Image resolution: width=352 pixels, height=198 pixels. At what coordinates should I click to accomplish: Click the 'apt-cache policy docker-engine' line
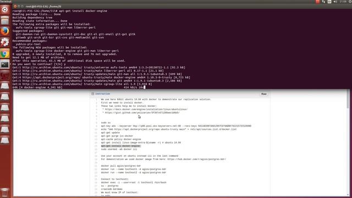(x=121, y=139)
